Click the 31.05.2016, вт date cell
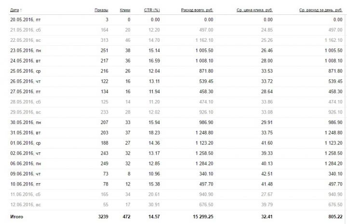The image size is (347, 224). click(26, 133)
